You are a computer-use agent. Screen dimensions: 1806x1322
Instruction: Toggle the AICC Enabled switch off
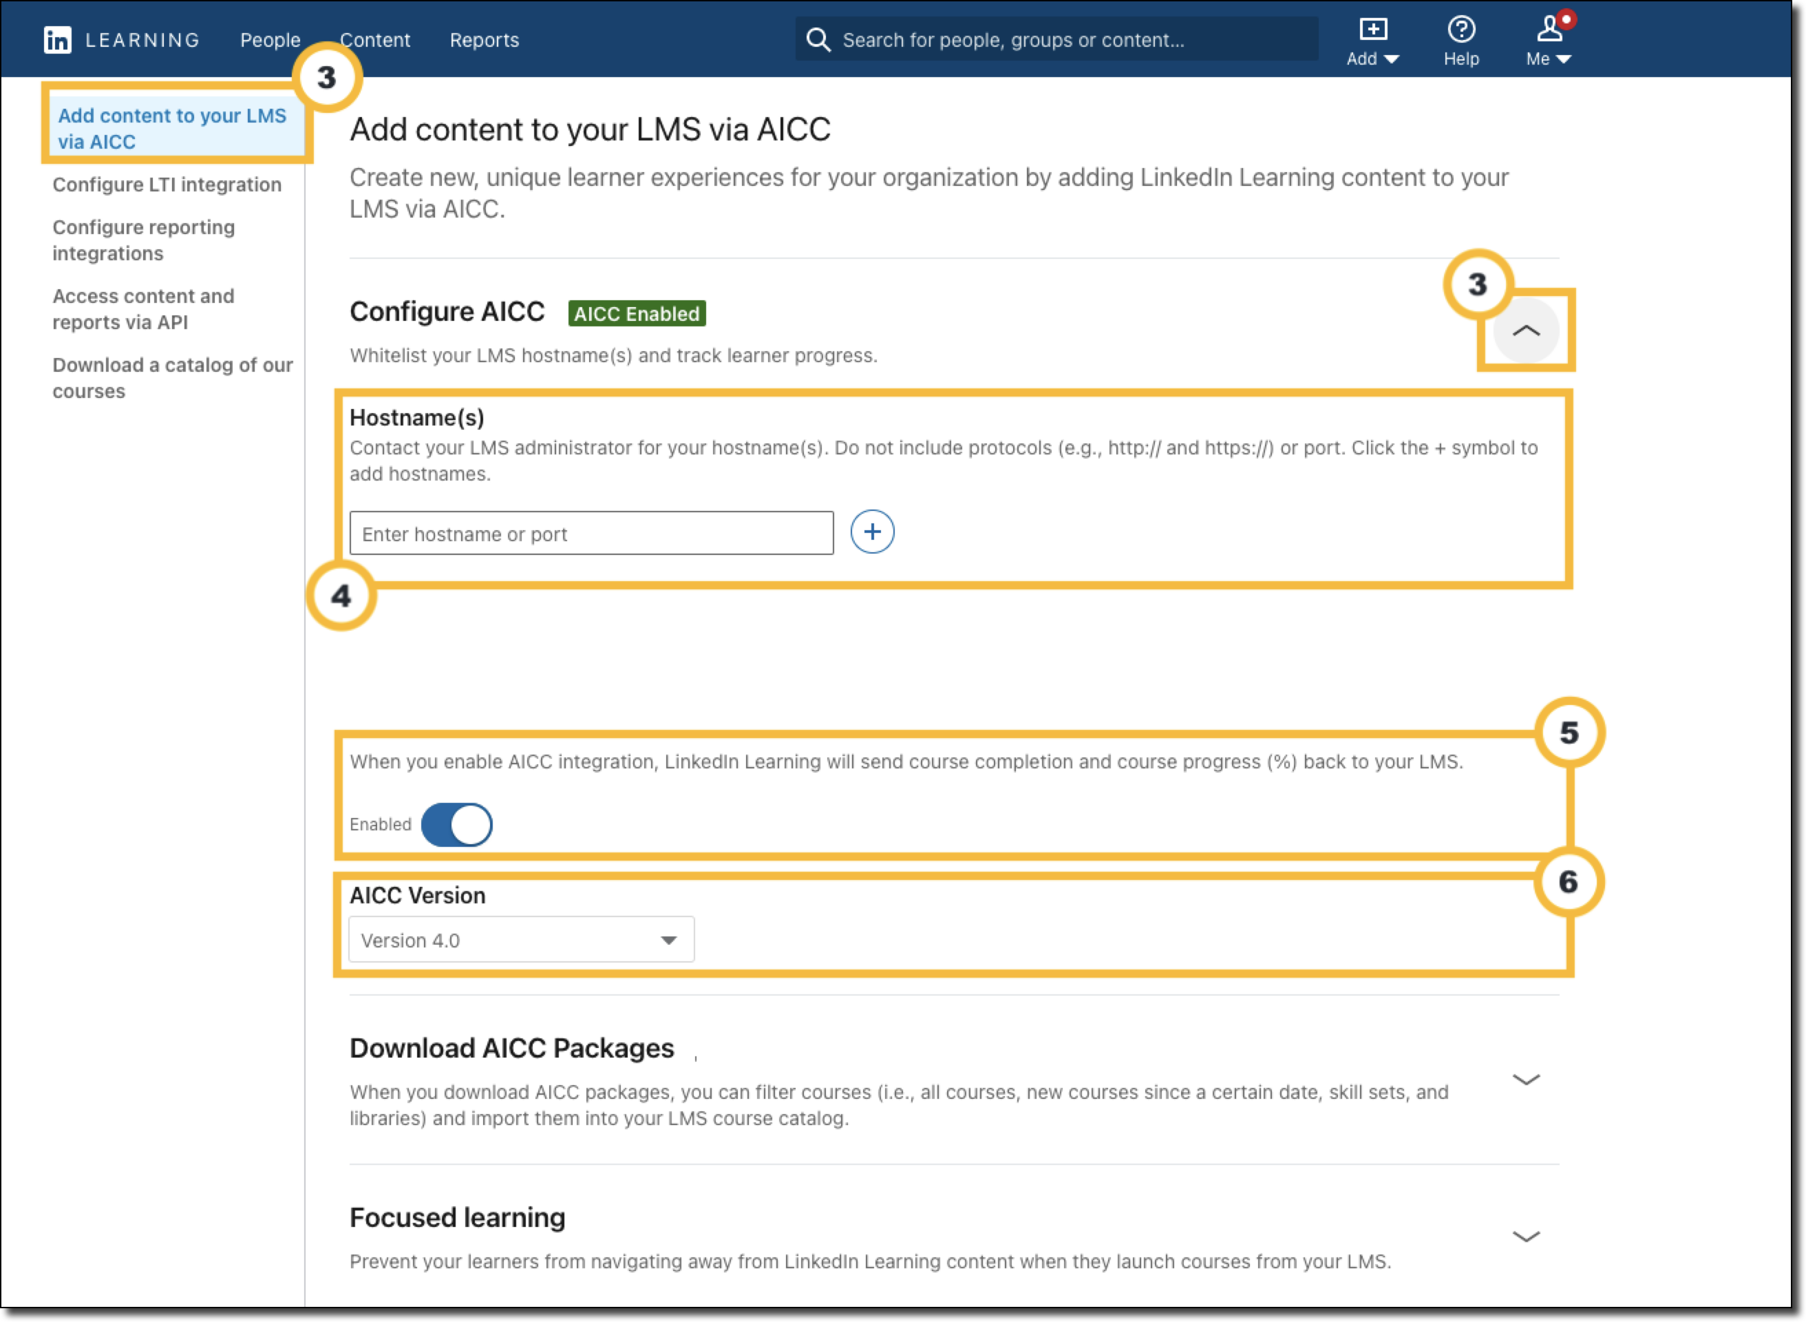tap(457, 825)
